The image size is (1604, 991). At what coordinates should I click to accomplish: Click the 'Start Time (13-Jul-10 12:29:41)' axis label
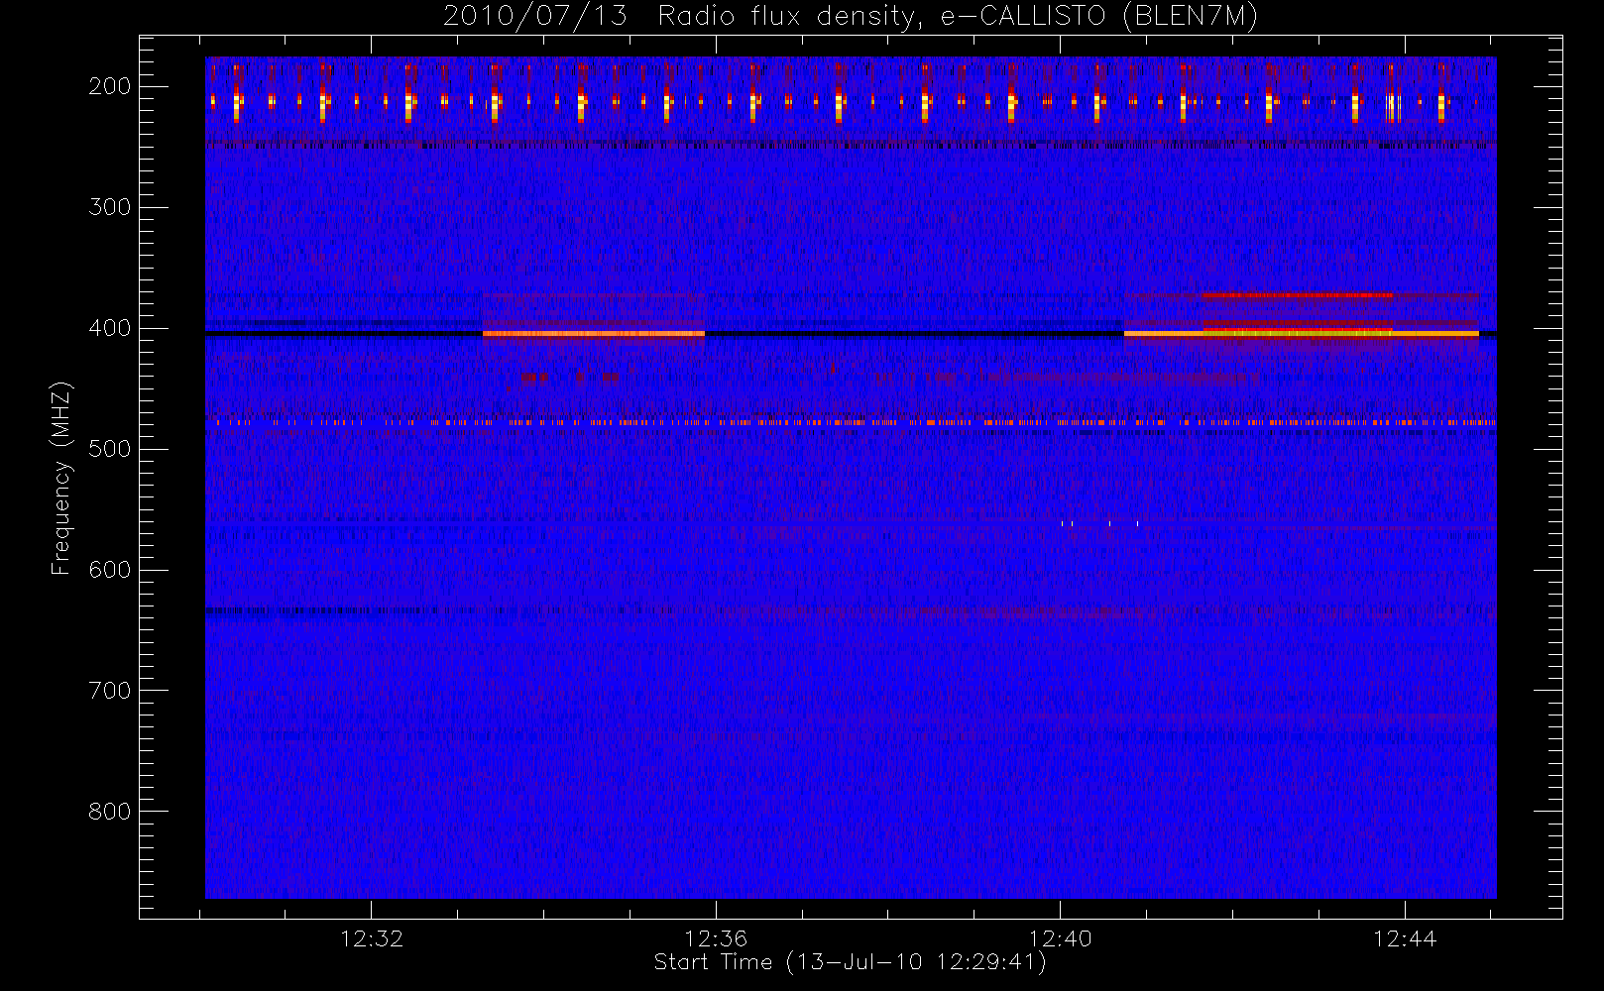click(x=850, y=962)
